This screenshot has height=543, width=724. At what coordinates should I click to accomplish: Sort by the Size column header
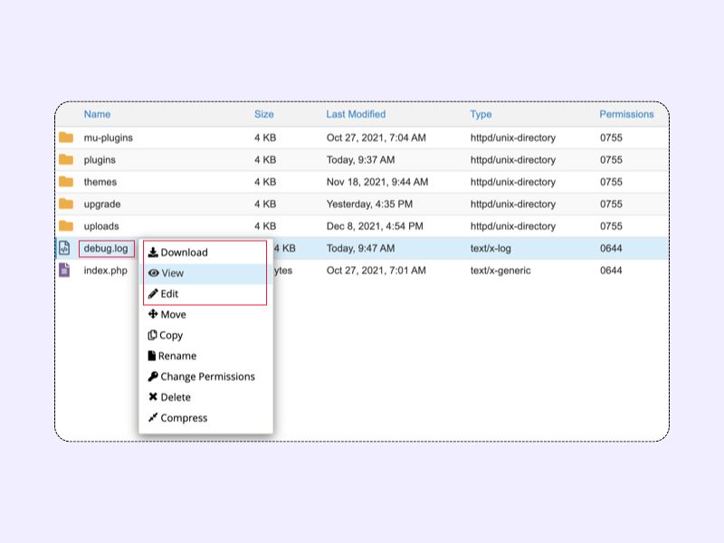pyautogui.click(x=264, y=114)
